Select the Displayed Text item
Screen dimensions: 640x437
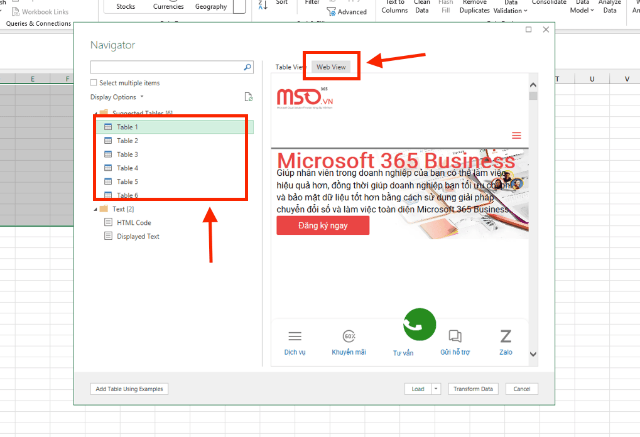pyautogui.click(x=138, y=236)
